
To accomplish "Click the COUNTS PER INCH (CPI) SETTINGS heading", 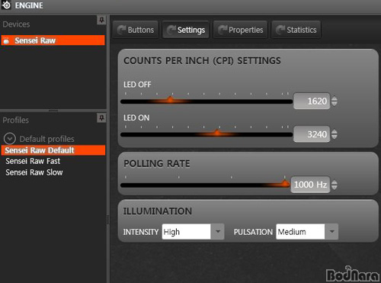I will 202,60.
